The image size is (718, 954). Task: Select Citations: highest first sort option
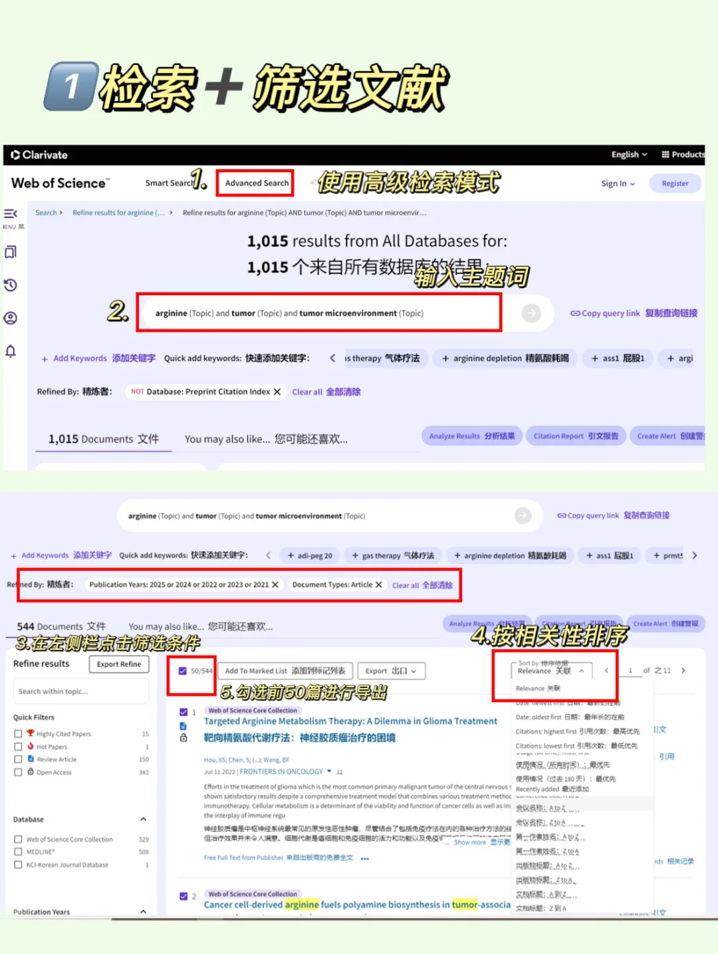578,731
